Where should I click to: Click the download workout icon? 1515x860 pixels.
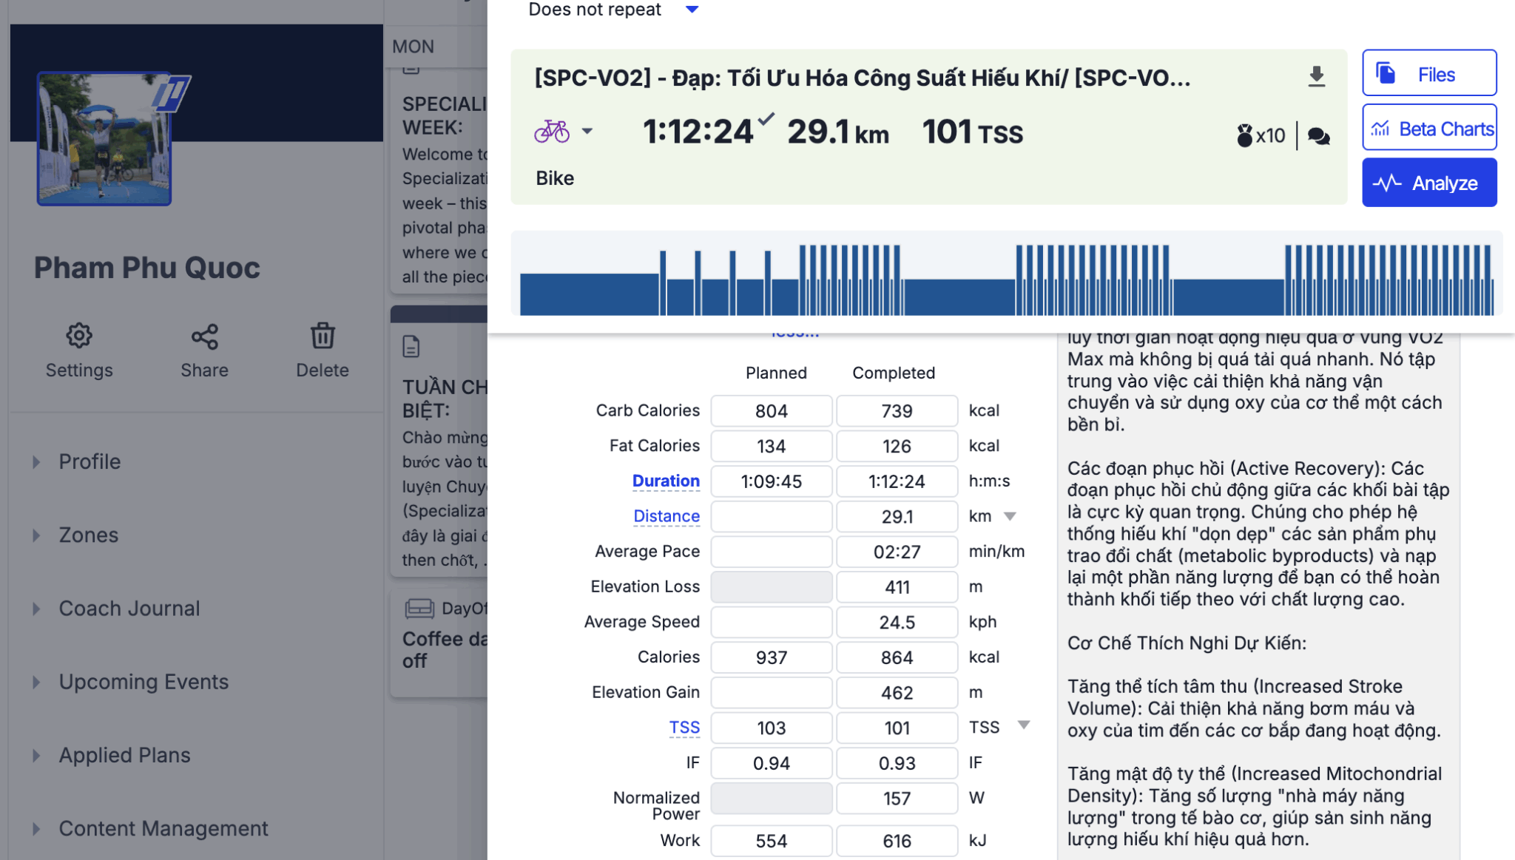[1316, 76]
